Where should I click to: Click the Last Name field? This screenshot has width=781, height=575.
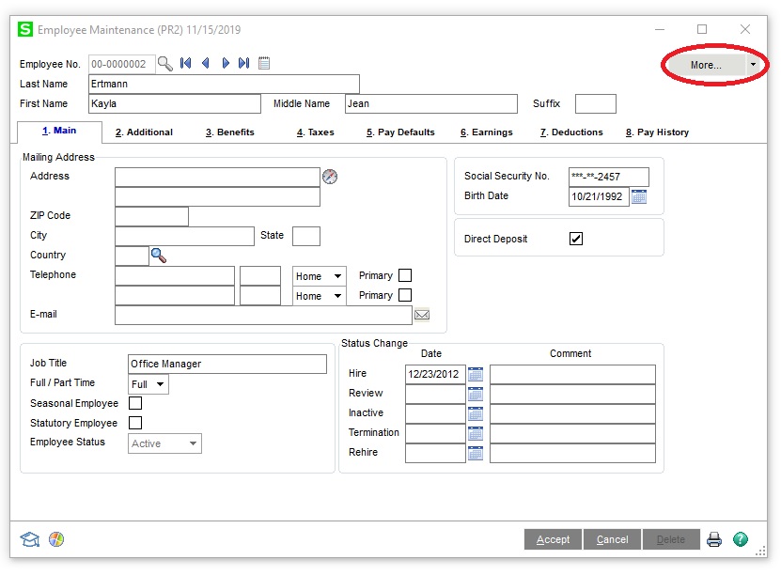pos(224,85)
